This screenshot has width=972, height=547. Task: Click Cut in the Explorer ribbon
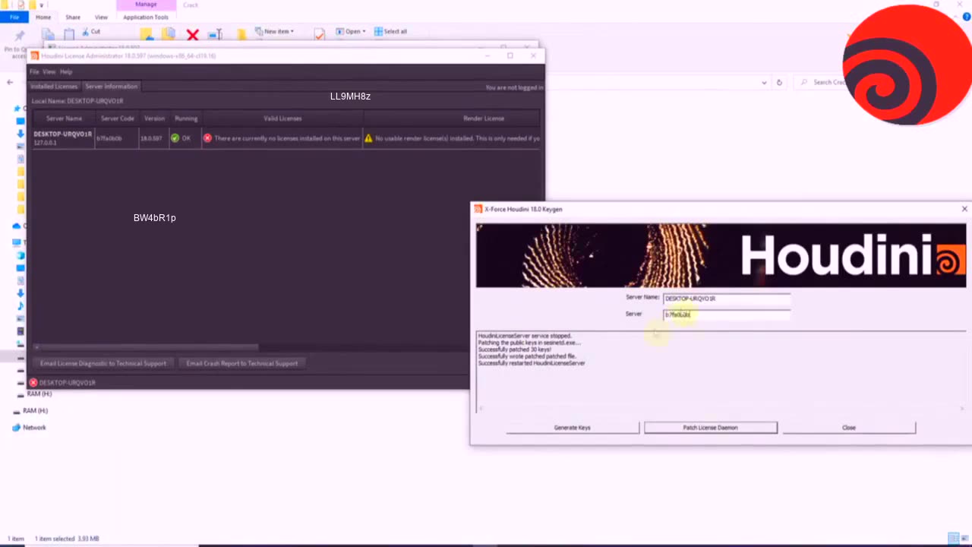coord(90,31)
